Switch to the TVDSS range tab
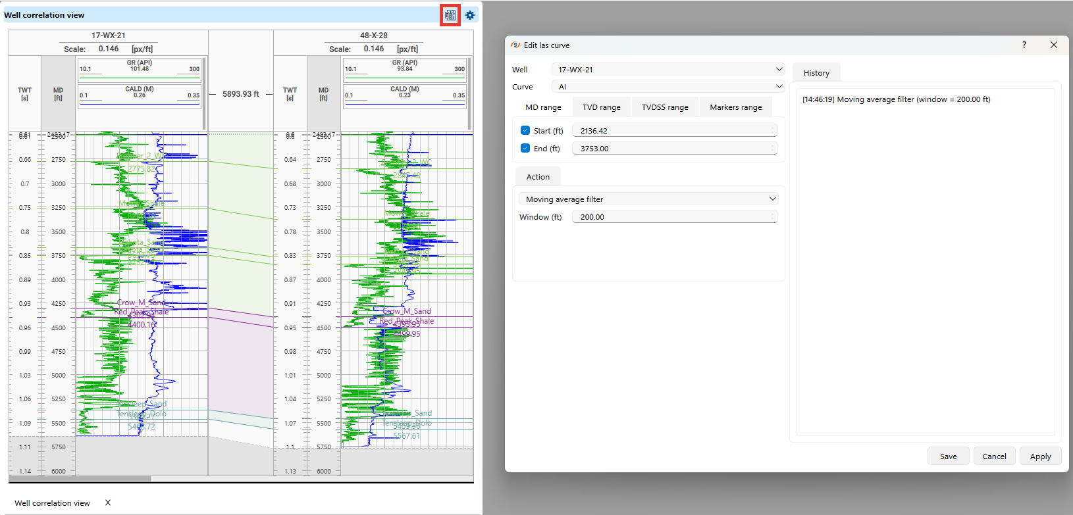 pos(665,107)
